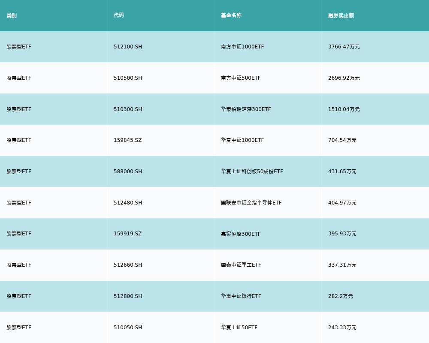This screenshot has width=429, height=343.
Task: Select code 512800.SH
Action: 128,296
